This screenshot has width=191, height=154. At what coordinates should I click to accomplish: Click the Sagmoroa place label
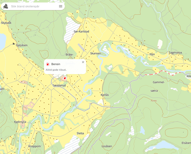pos(175,52)
